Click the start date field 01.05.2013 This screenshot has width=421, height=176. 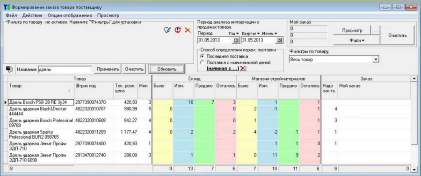[x=215, y=41]
